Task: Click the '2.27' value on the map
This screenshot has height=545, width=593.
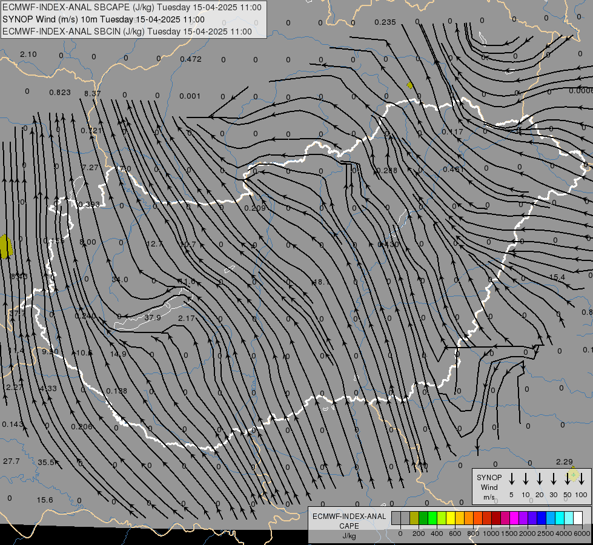Action: tap(15, 387)
